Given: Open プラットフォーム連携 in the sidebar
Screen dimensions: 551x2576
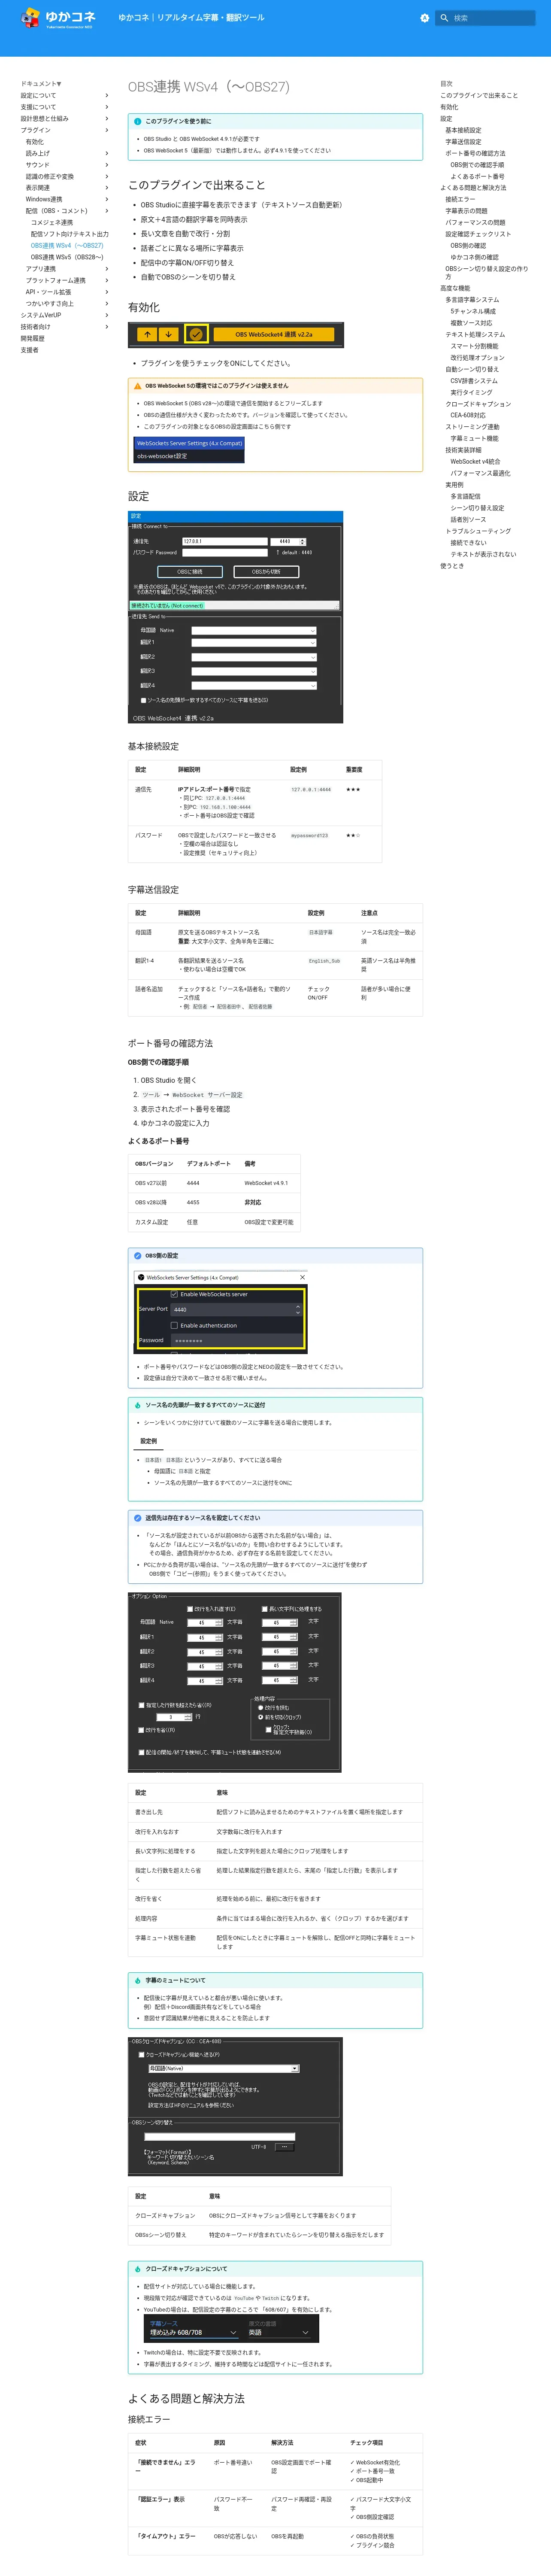Looking at the screenshot, I should pyautogui.click(x=56, y=280).
